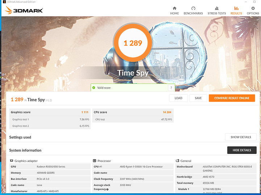Click the 3397 MHz clock frequency value
The height and width of the screenshot is (195, 261).
coord(132,179)
